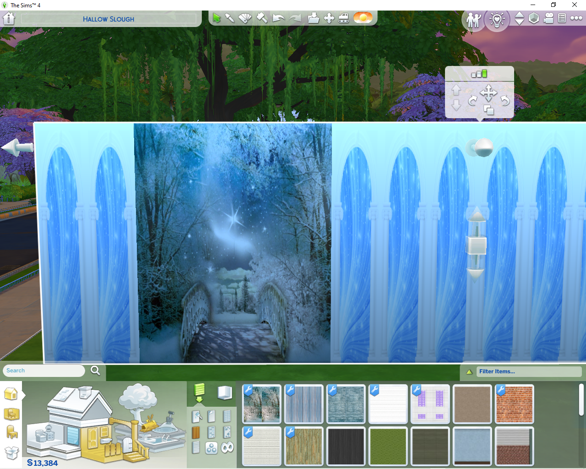
Task: Open the three-dot options menu
Action: (576, 18)
